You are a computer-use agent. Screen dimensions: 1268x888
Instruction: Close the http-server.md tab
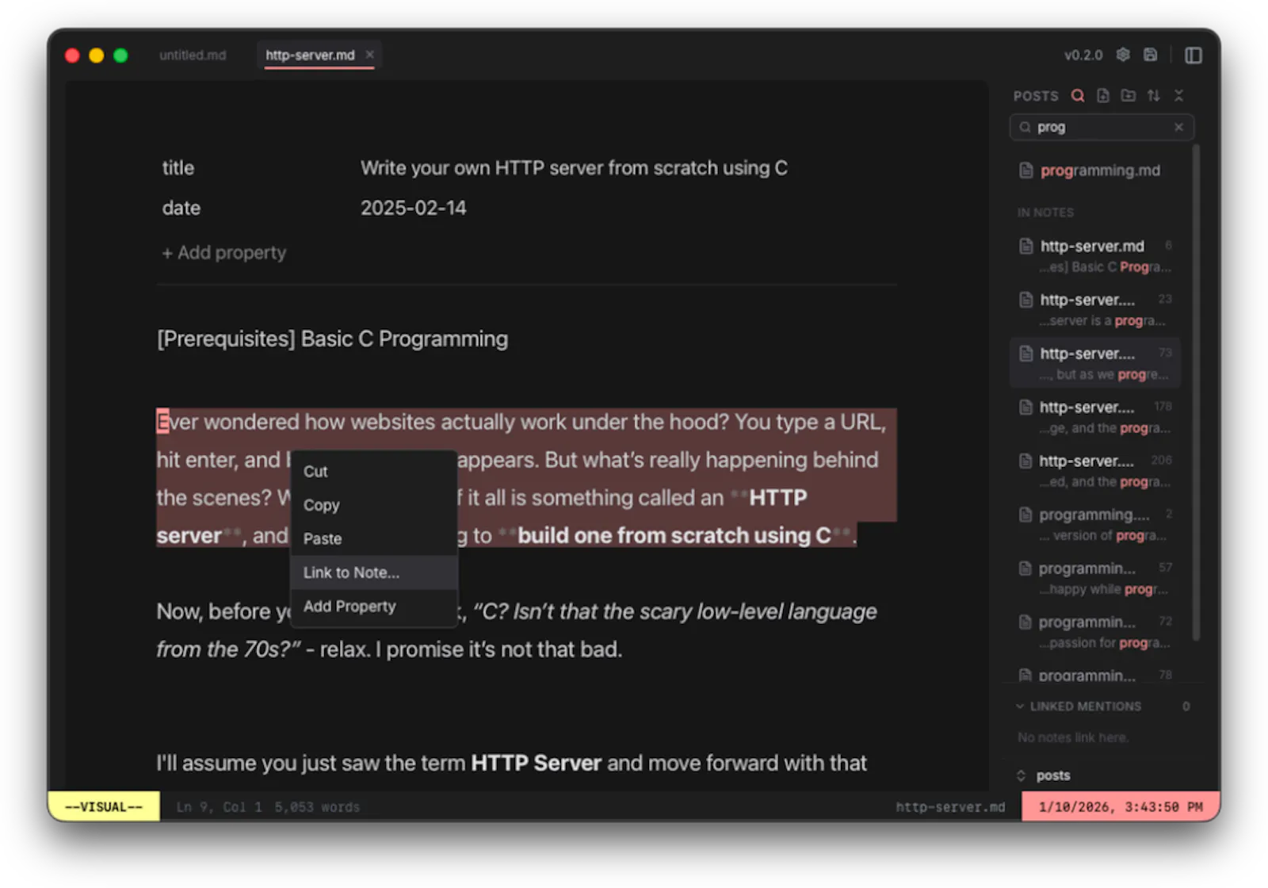point(369,55)
